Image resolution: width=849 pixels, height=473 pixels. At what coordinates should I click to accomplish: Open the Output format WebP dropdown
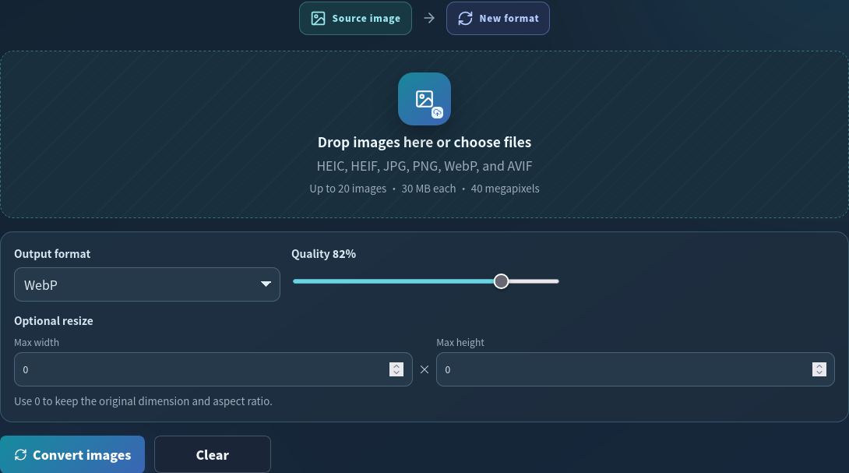[x=146, y=284]
